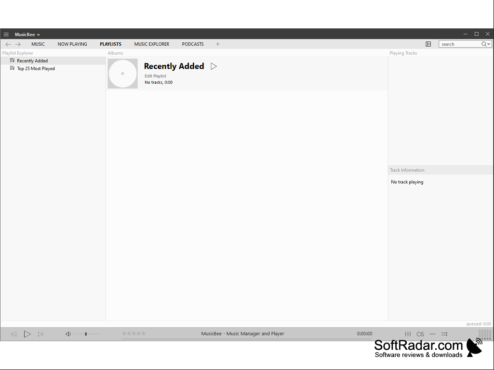
Task: Toggle the repeat mode icon
Action: point(433,334)
